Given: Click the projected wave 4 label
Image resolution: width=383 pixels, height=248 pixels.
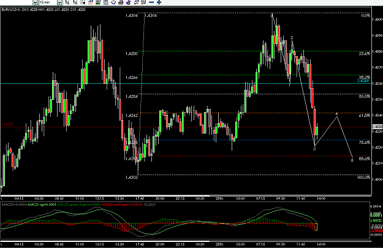Looking at the screenshot, I should tap(336, 114).
